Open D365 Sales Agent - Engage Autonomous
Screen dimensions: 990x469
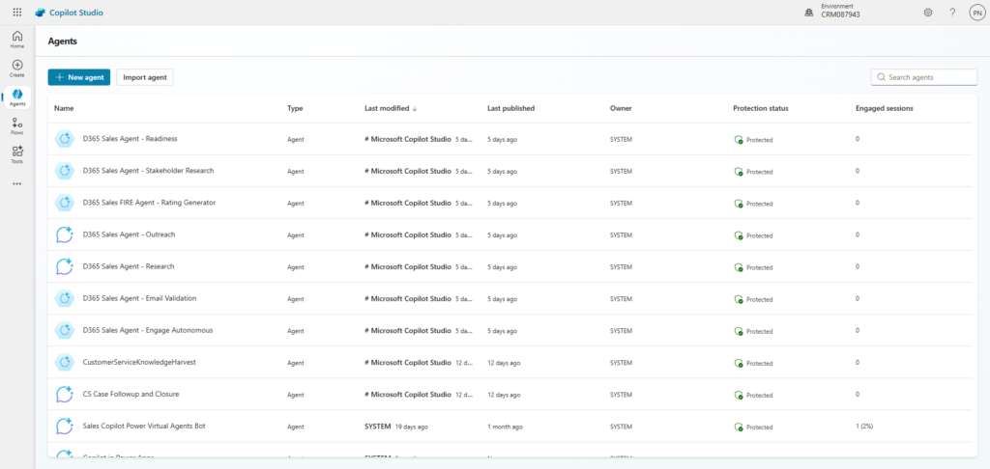(148, 330)
